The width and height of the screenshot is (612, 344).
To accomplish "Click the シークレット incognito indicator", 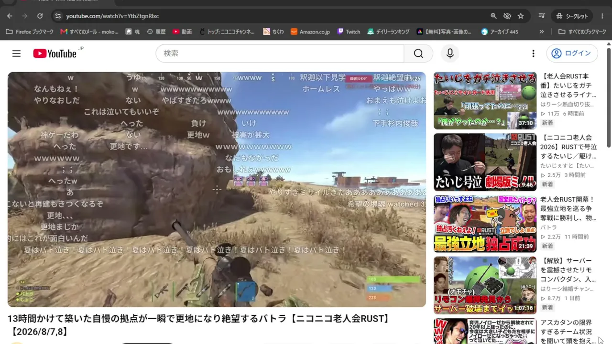I will click(572, 16).
